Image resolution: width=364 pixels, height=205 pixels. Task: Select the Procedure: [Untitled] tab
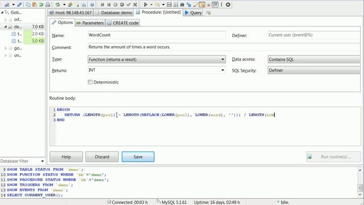tap(158, 13)
